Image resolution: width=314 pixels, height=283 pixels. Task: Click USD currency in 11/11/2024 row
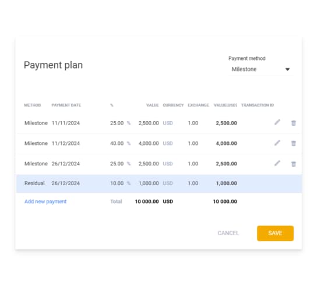(x=168, y=123)
